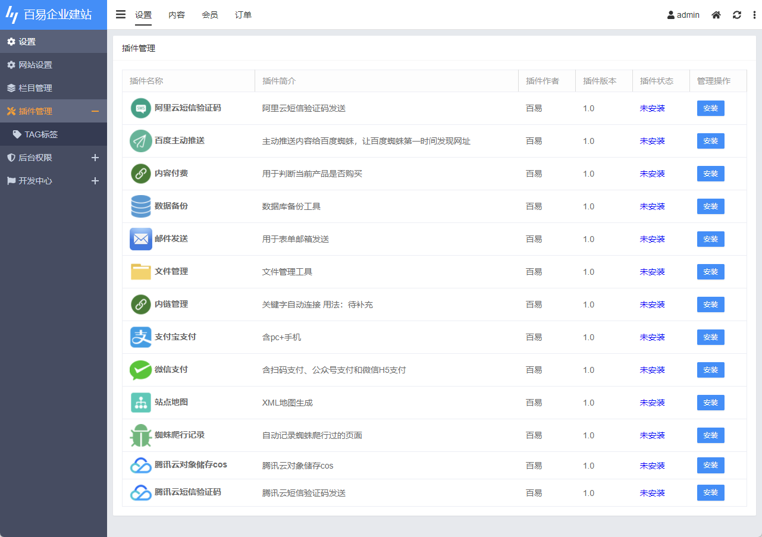Click the description 数据库备份工具
Screen dimensions: 762x537
pos(291,207)
